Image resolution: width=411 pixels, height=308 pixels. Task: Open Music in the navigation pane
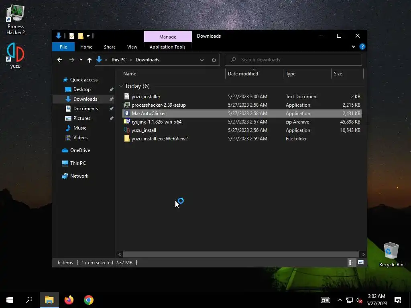pyautogui.click(x=80, y=128)
